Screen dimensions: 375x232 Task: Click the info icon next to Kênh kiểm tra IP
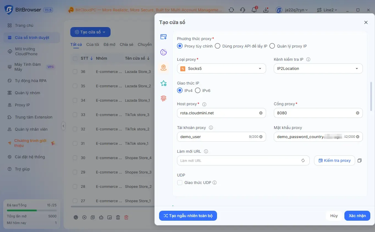[309, 59]
